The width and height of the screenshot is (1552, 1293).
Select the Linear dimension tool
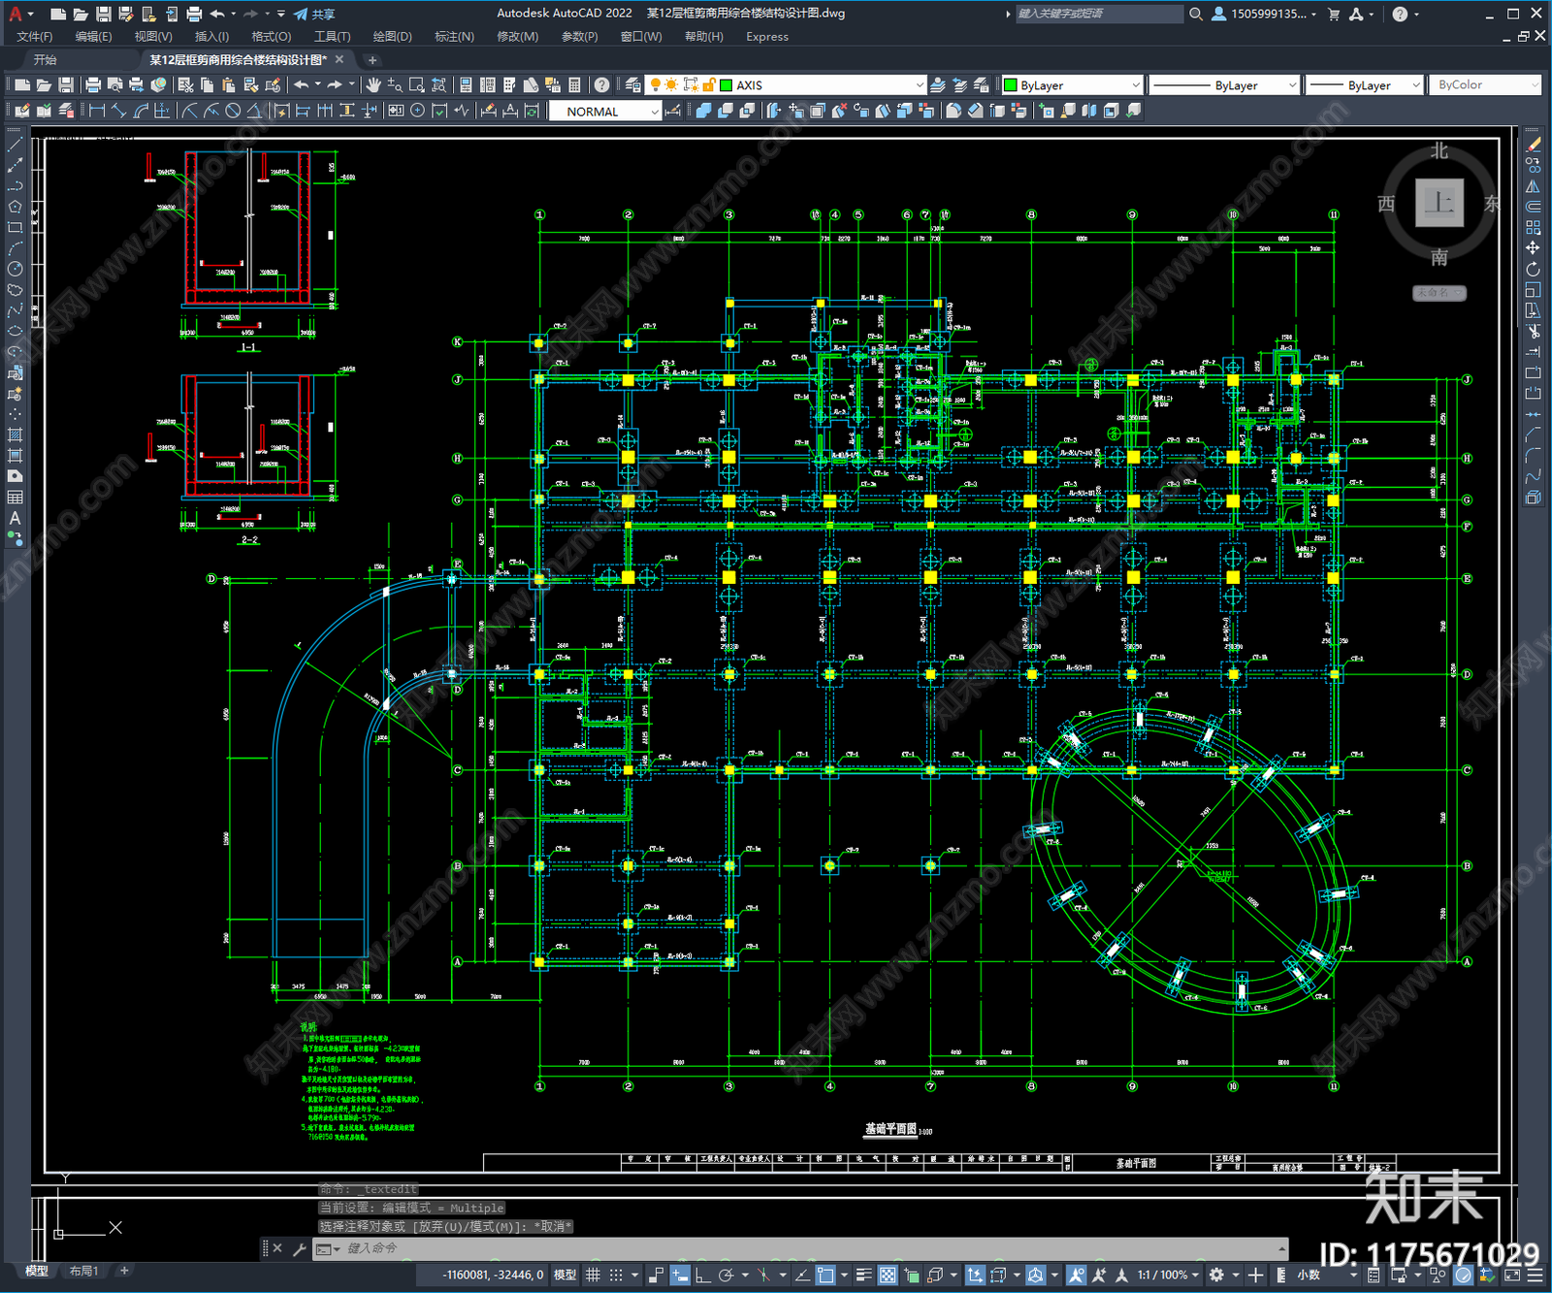(x=97, y=111)
